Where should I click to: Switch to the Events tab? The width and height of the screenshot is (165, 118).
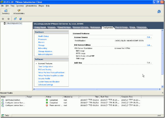coord(133,28)
